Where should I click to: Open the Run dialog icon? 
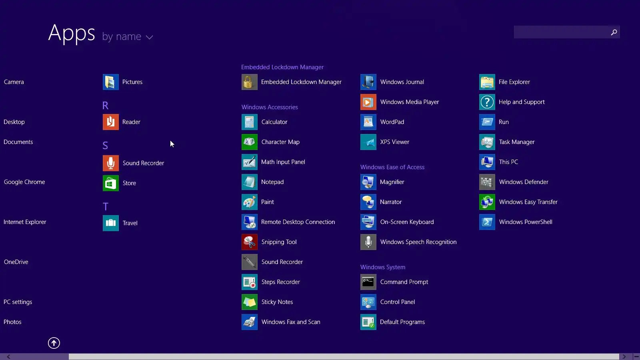[487, 122]
